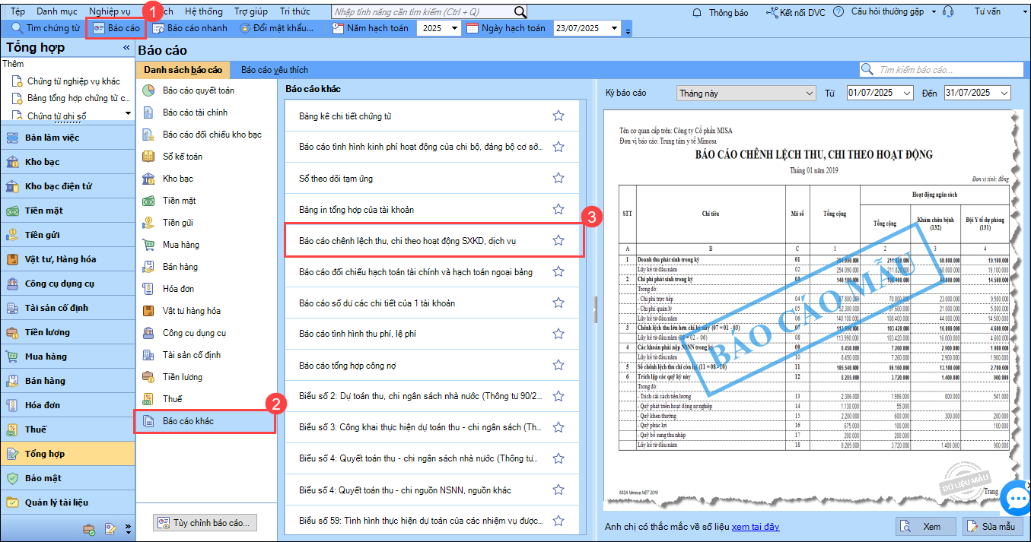Click the Báo cáo toolbar button
This screenshot has width=1031, height=542.
click(116, 28)
